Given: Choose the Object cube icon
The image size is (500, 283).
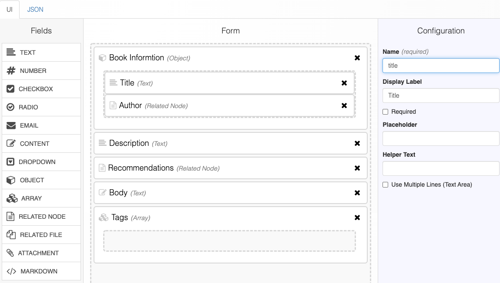Looking at the screenshot, I should (11, 180).
